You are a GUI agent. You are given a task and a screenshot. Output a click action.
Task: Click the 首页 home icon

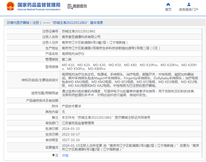168,5
